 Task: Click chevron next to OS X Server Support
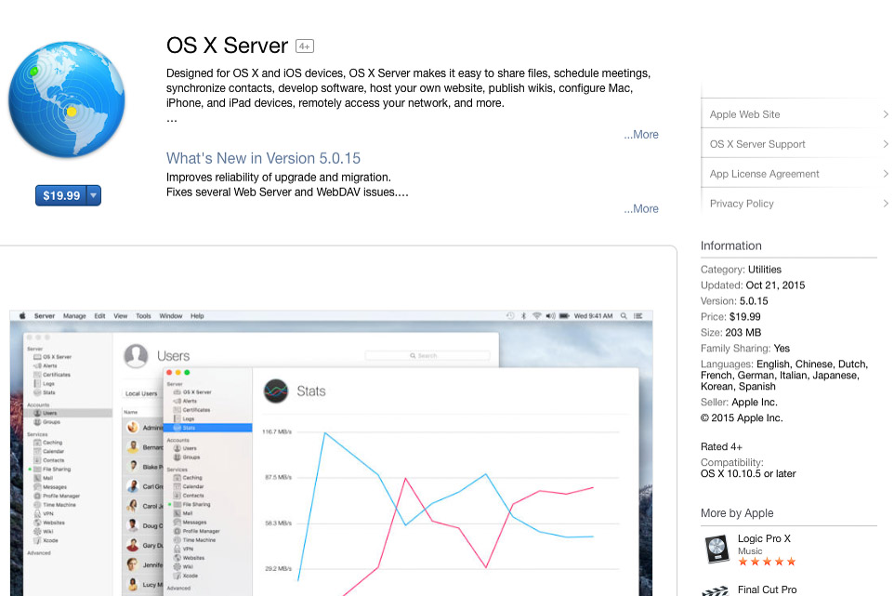click(x=886, y=144)
